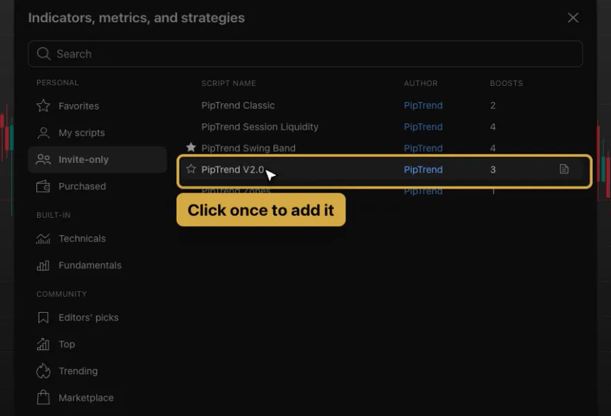The image size is (611, 416).
Task: Close the Indicators dialog
Action: 573,17
